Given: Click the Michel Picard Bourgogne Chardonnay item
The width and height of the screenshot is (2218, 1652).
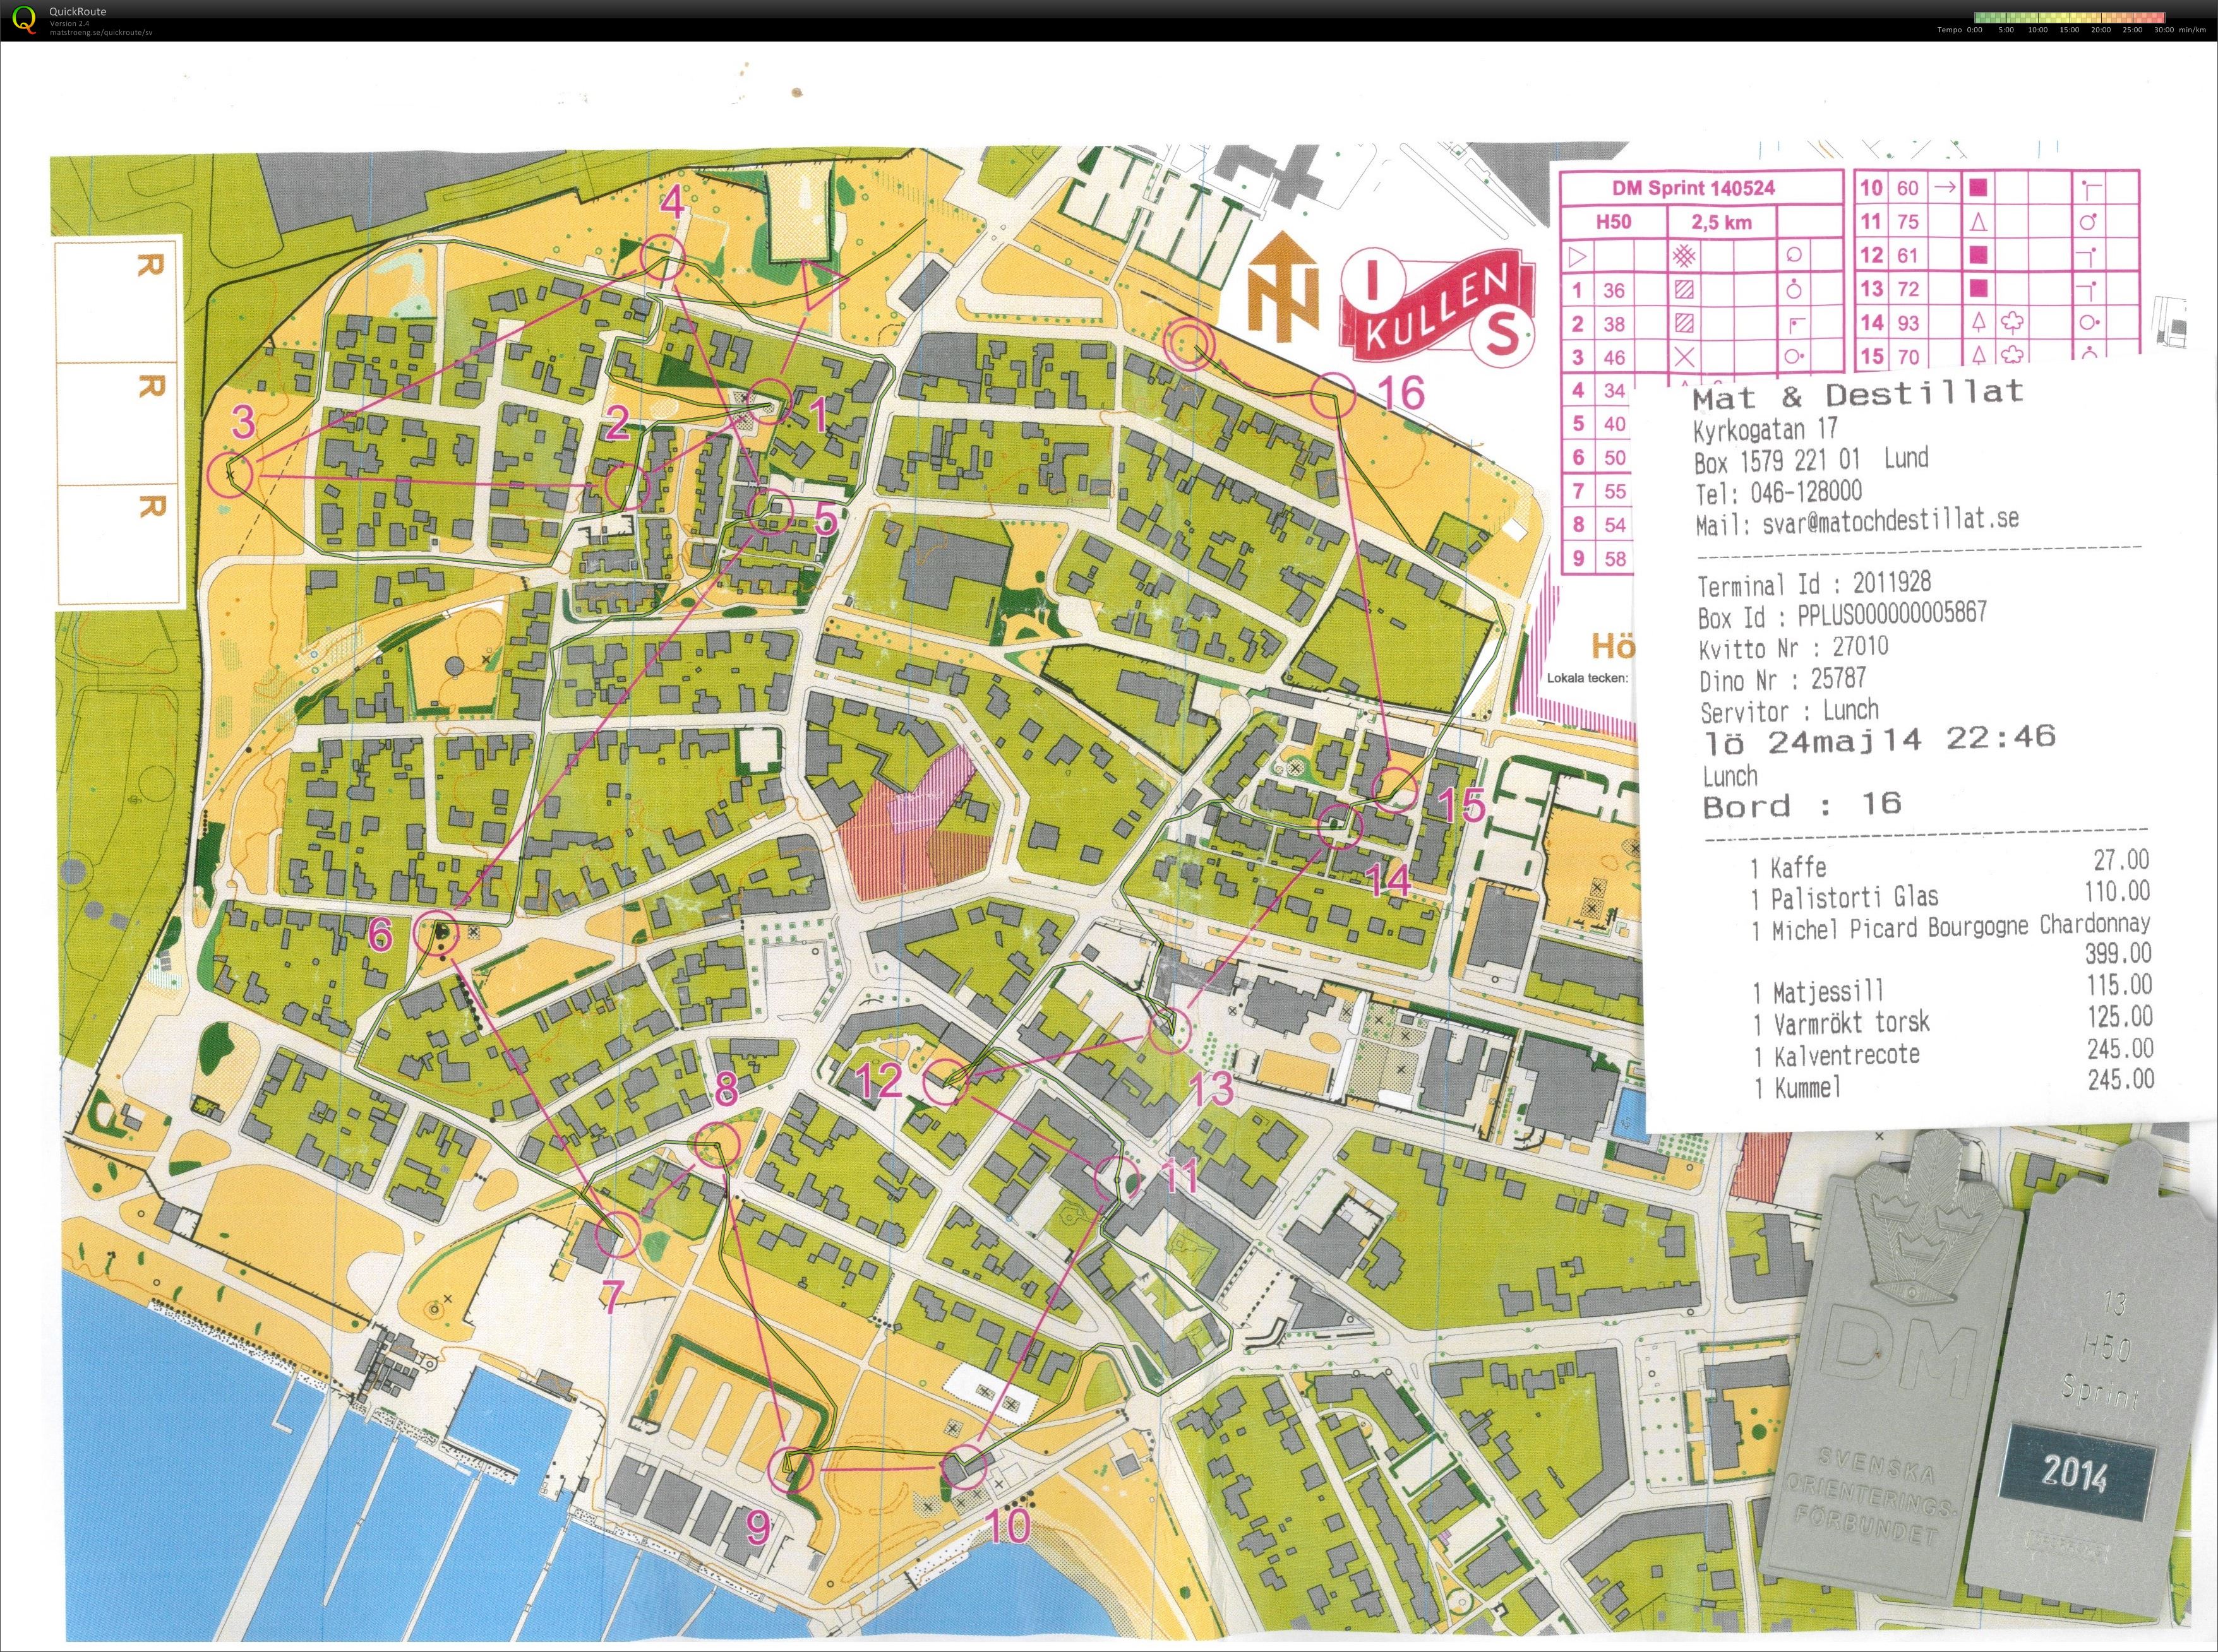Looking at the screenshot, I should click(1951, 927).
